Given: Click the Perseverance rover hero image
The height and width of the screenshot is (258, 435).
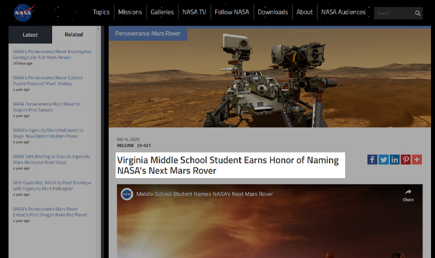Looking at the screenshot, I should pyautogui.click(x=270, y=78).
